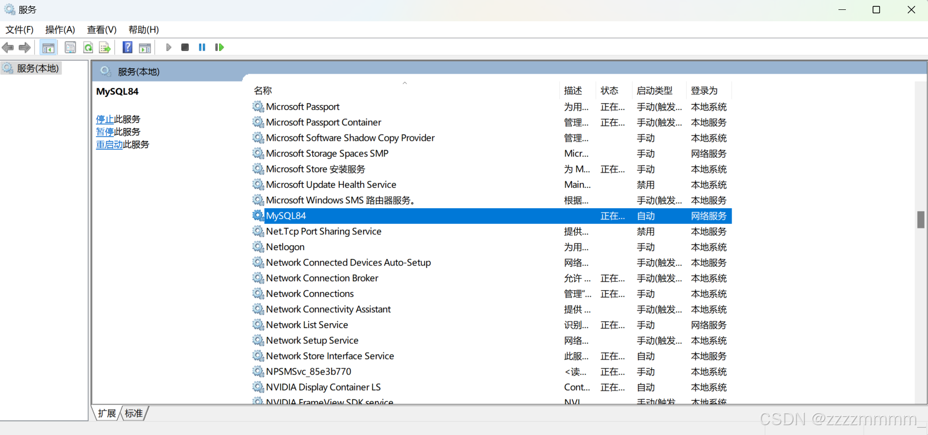928x435 pixels.
Task: Select the Network Store Interface Service row
Action: click(492, 356)
